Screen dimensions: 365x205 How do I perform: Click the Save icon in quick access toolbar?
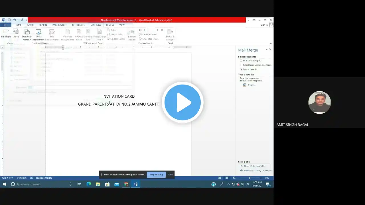[x=9, y=20]
